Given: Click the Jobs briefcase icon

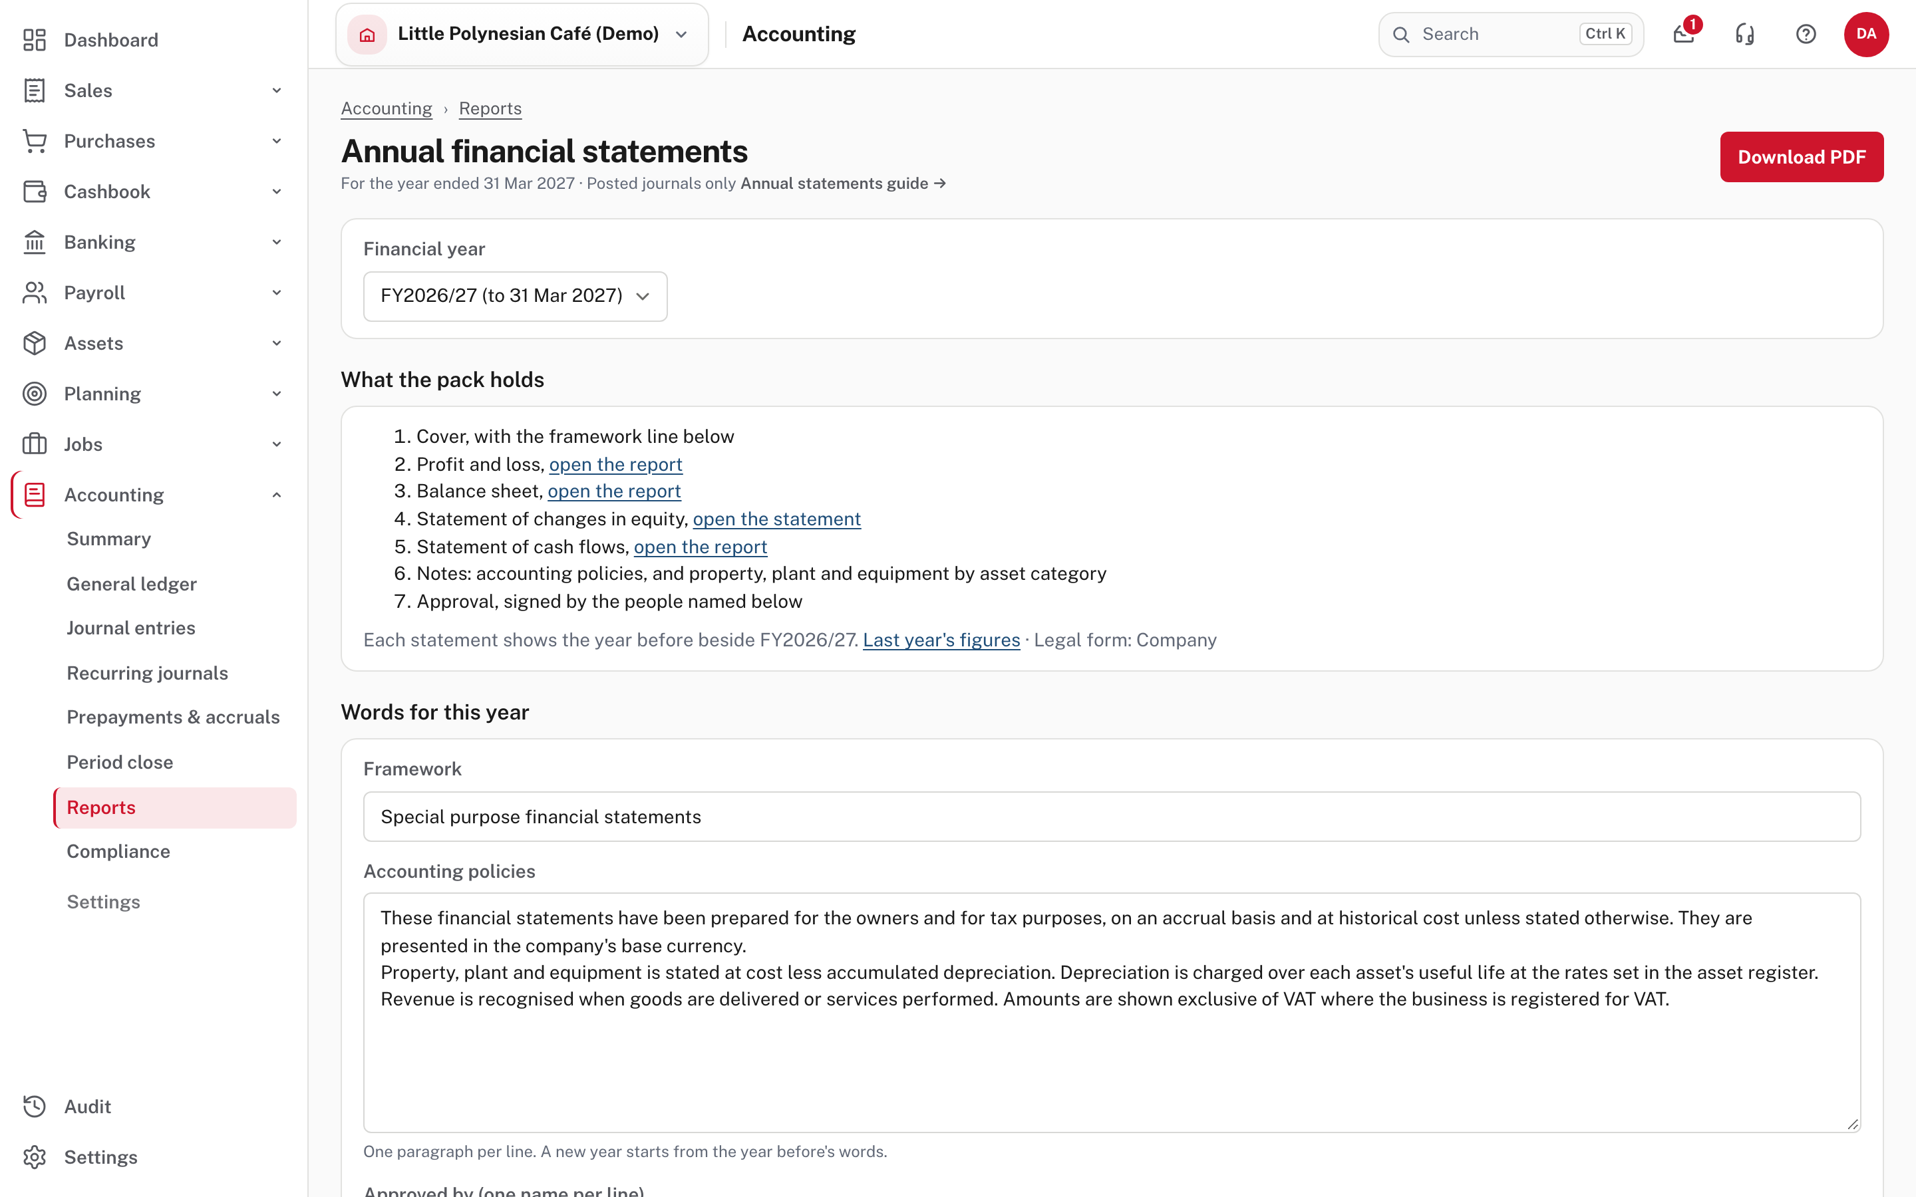Looking at the screenshot, I should tap(34, 444).
